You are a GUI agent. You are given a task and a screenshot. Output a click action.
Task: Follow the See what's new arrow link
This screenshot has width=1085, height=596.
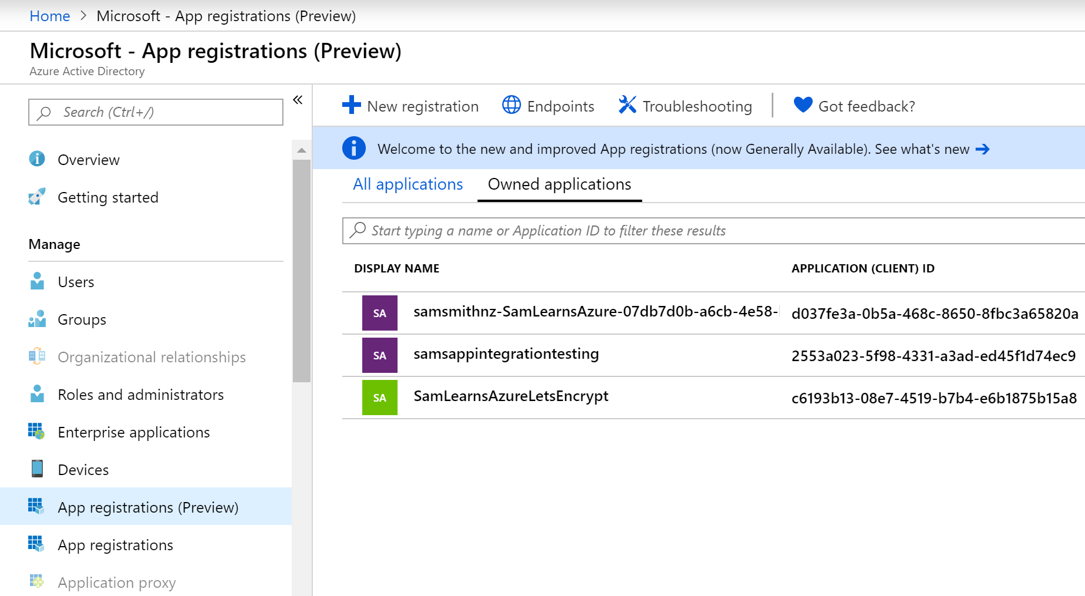(982, 149)
